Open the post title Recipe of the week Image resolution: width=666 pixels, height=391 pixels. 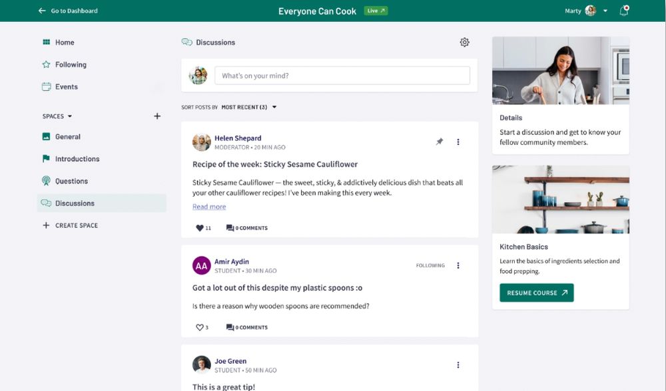pos(275,164)
